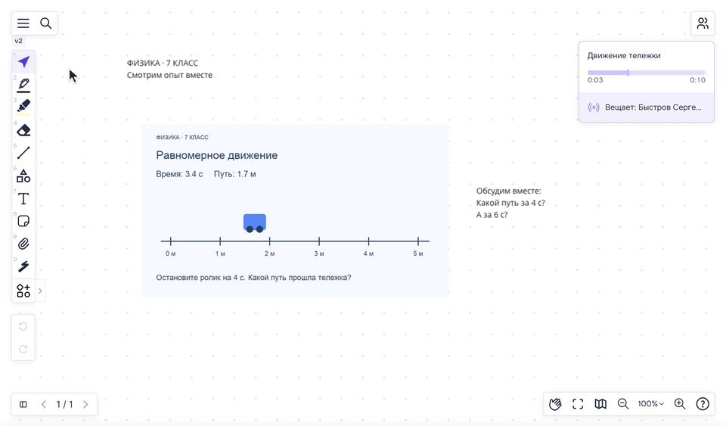
Task: Expand the toolbar side chevron
Action: pos(40,291)
